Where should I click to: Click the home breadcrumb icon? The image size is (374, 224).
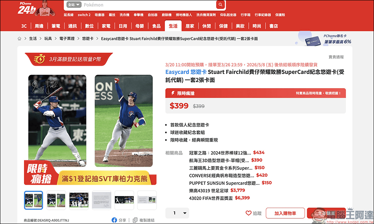(x=19, y=38)
